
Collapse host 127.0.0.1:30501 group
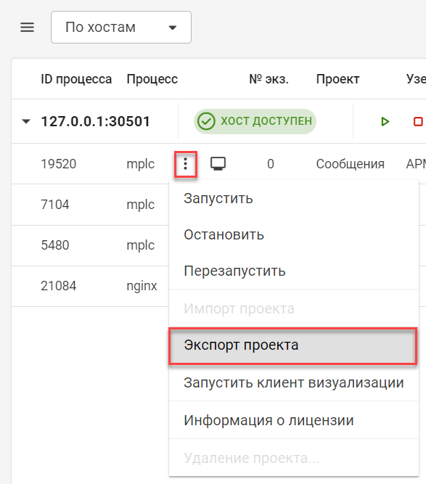point(26,121)
